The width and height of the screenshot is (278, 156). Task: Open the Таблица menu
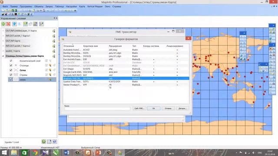pyautogui.click(x=60, y=6)
